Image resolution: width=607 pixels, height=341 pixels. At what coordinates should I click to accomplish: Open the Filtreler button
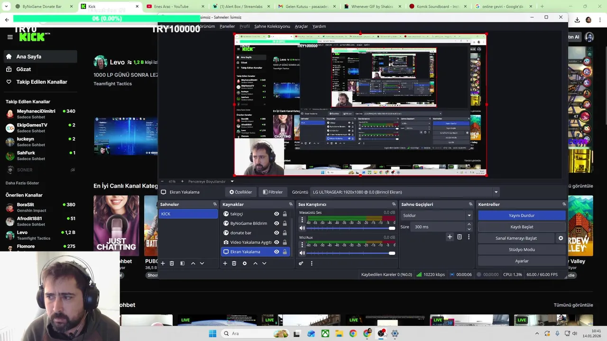[x=273, y=192]
